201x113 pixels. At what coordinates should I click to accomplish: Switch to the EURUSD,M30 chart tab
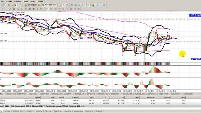coord(103,94)
